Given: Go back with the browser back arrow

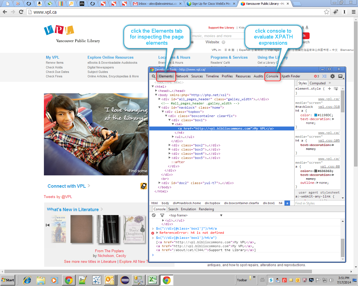Looking at the screenshot, I should [5, 12].
